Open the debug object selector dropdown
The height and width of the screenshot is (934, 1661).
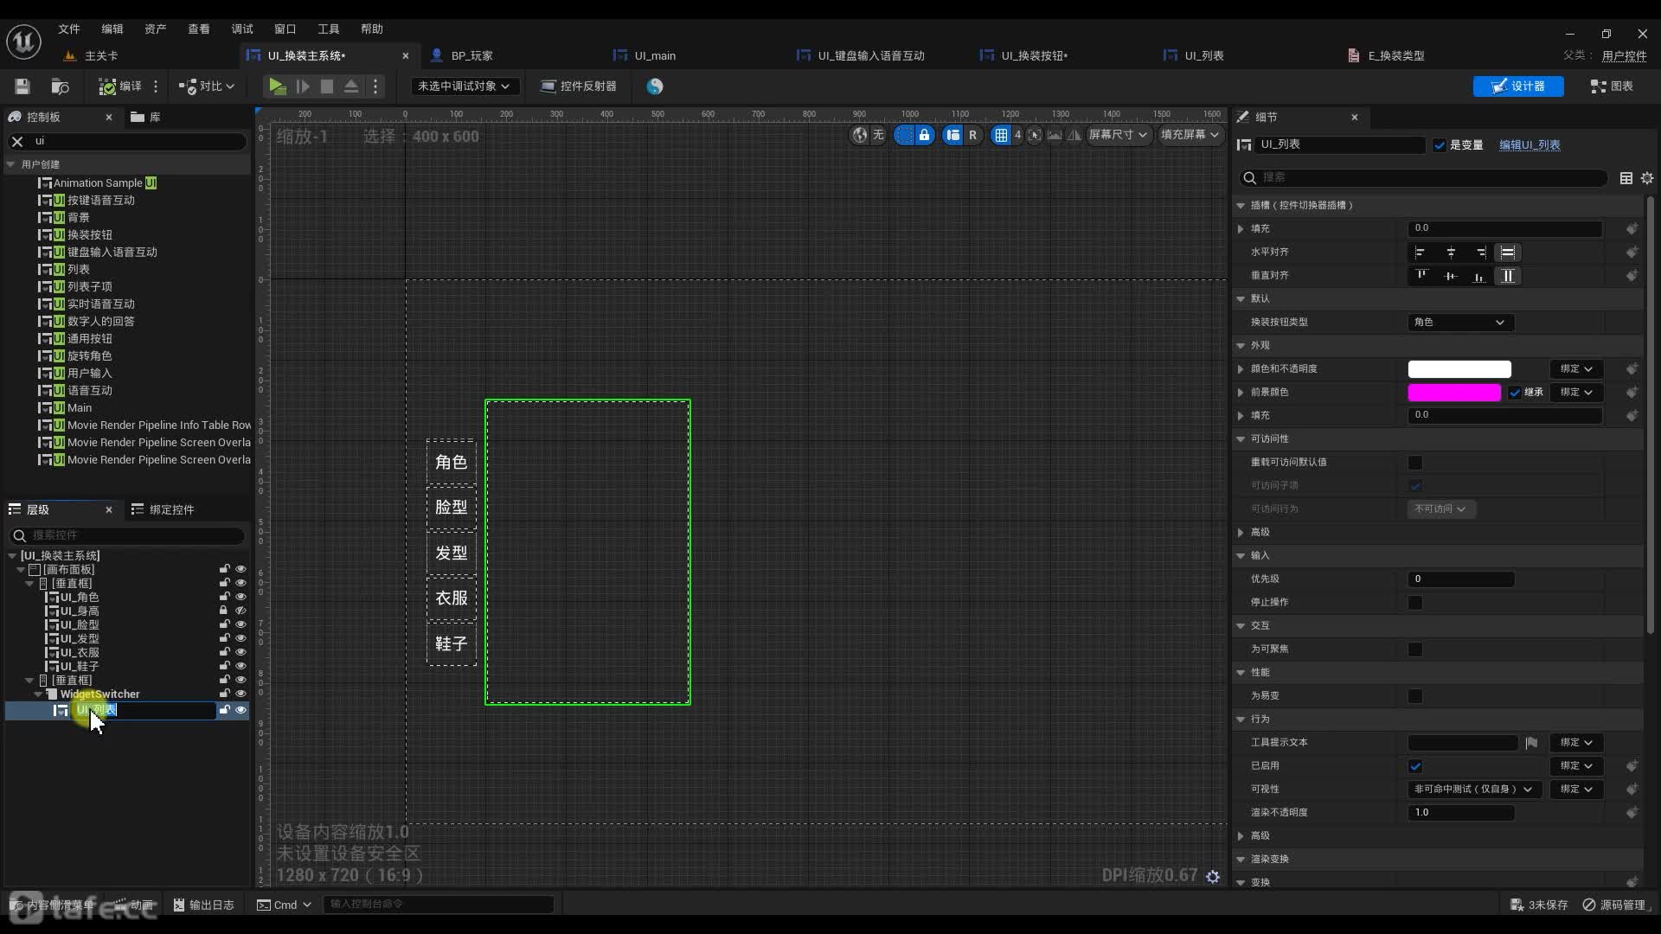[465, 86]
